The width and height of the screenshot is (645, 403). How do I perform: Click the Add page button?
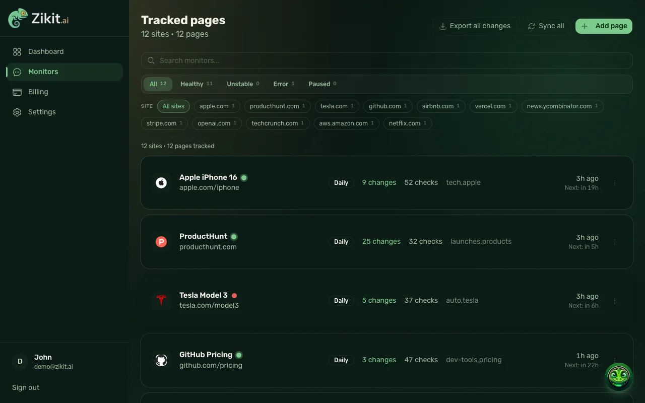click(x=604, y=26)
